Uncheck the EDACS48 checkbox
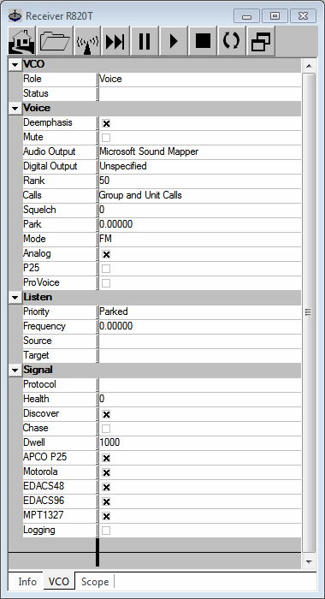Image resolution: width=325 pixels, height=599 pixels. [106, 487]
